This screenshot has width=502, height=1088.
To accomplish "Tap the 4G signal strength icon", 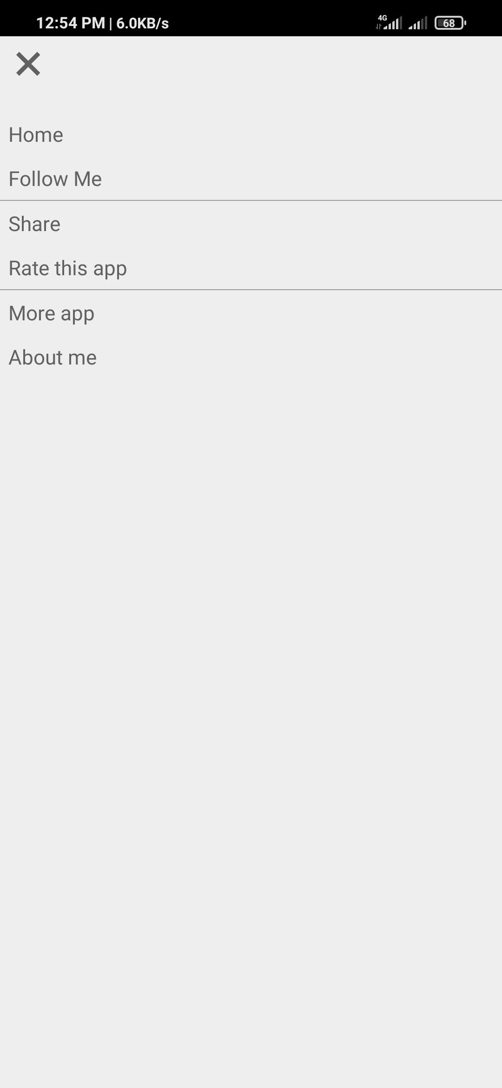I will coord(389,22).
